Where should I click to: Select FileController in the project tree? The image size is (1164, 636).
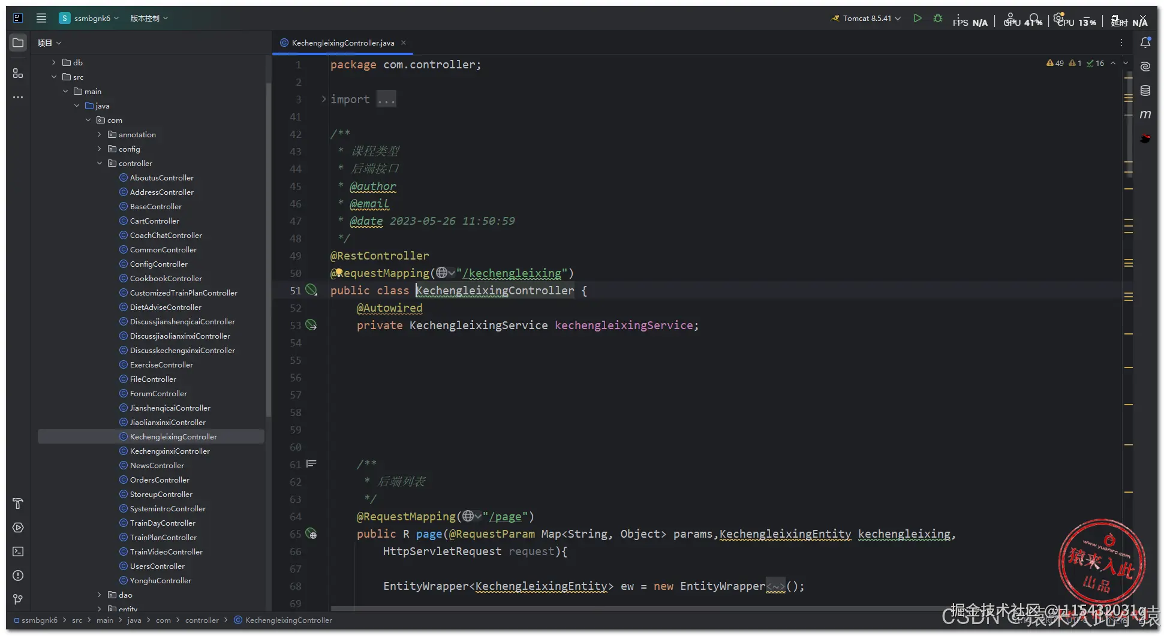click(153, 379)
